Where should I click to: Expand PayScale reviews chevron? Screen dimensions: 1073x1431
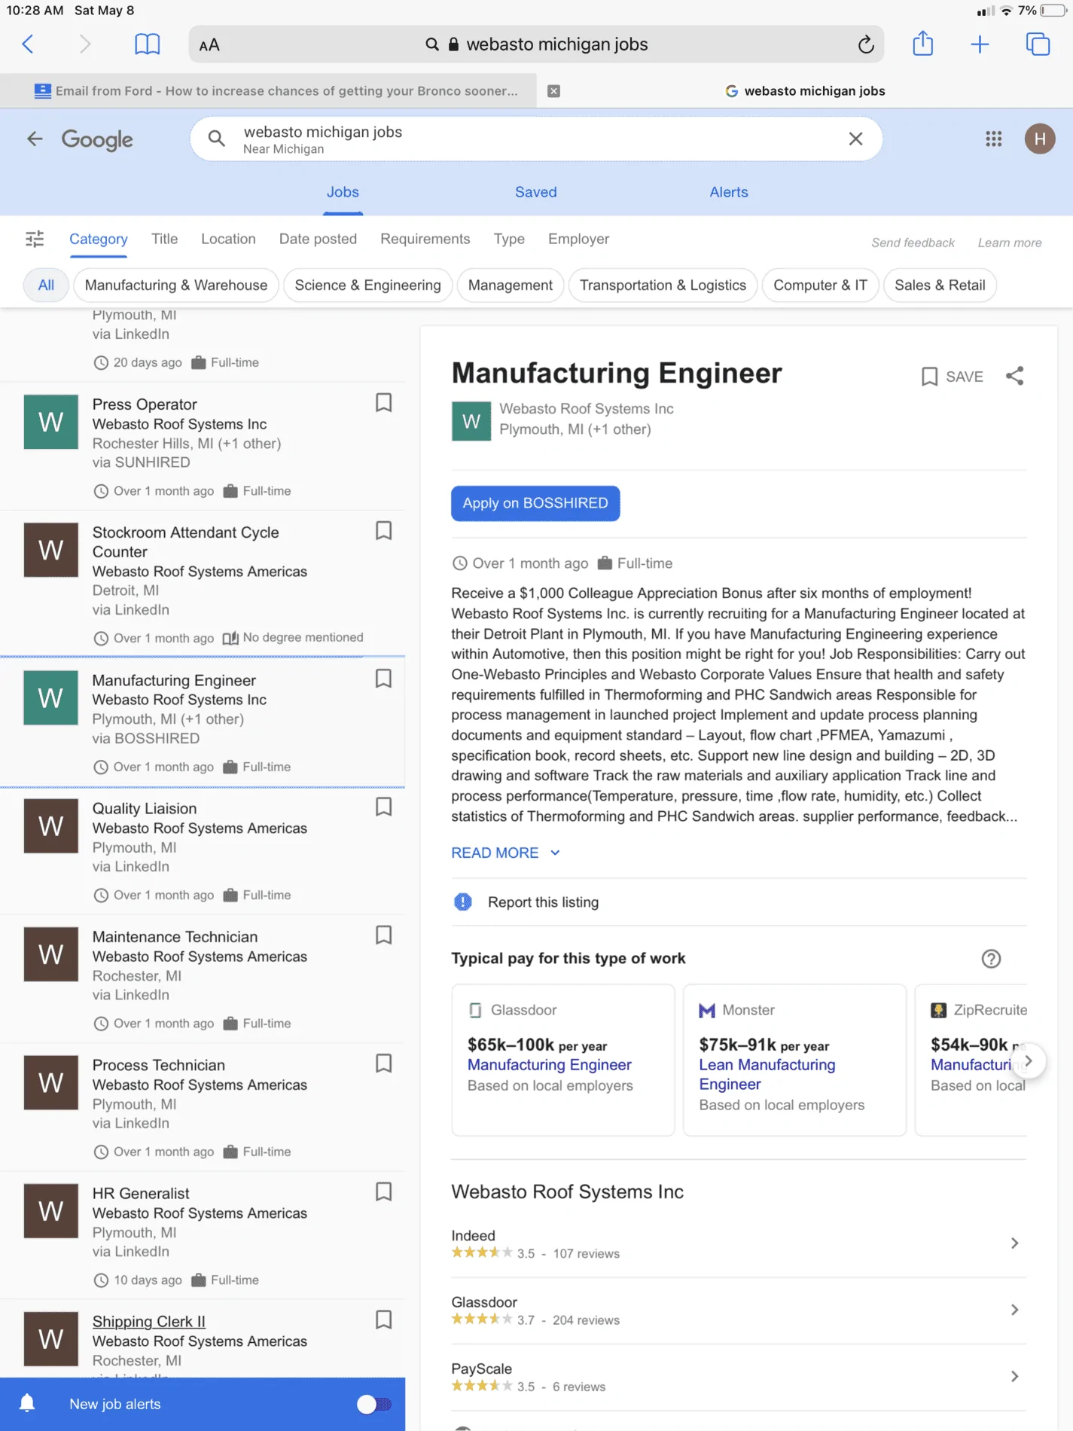coord(1014,1376)
